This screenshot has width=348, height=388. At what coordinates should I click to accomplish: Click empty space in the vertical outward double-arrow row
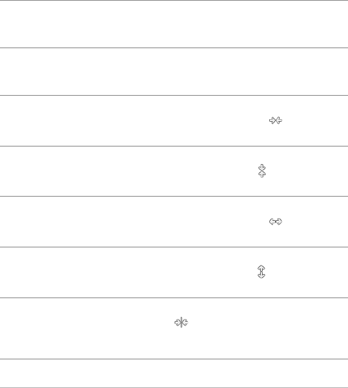pyautogui.click(x=124, y=272)
